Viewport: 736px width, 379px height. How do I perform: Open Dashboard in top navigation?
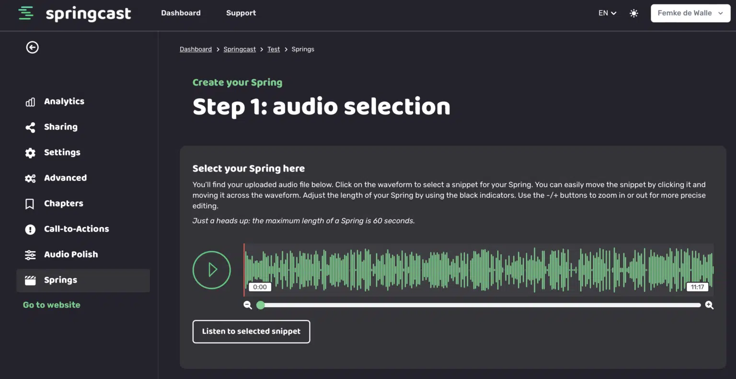181,13
